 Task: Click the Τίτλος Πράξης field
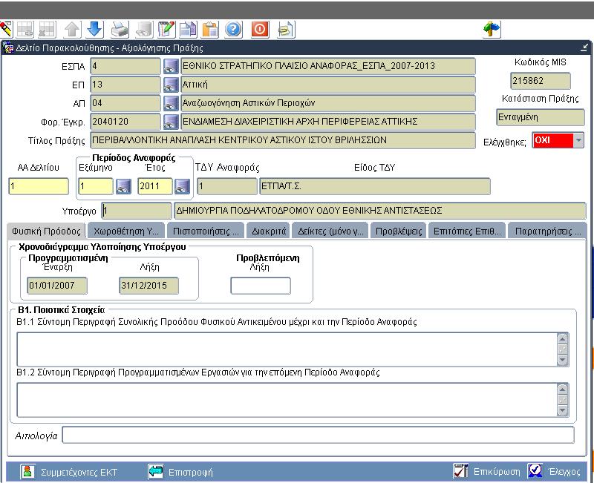click(283, 140)
